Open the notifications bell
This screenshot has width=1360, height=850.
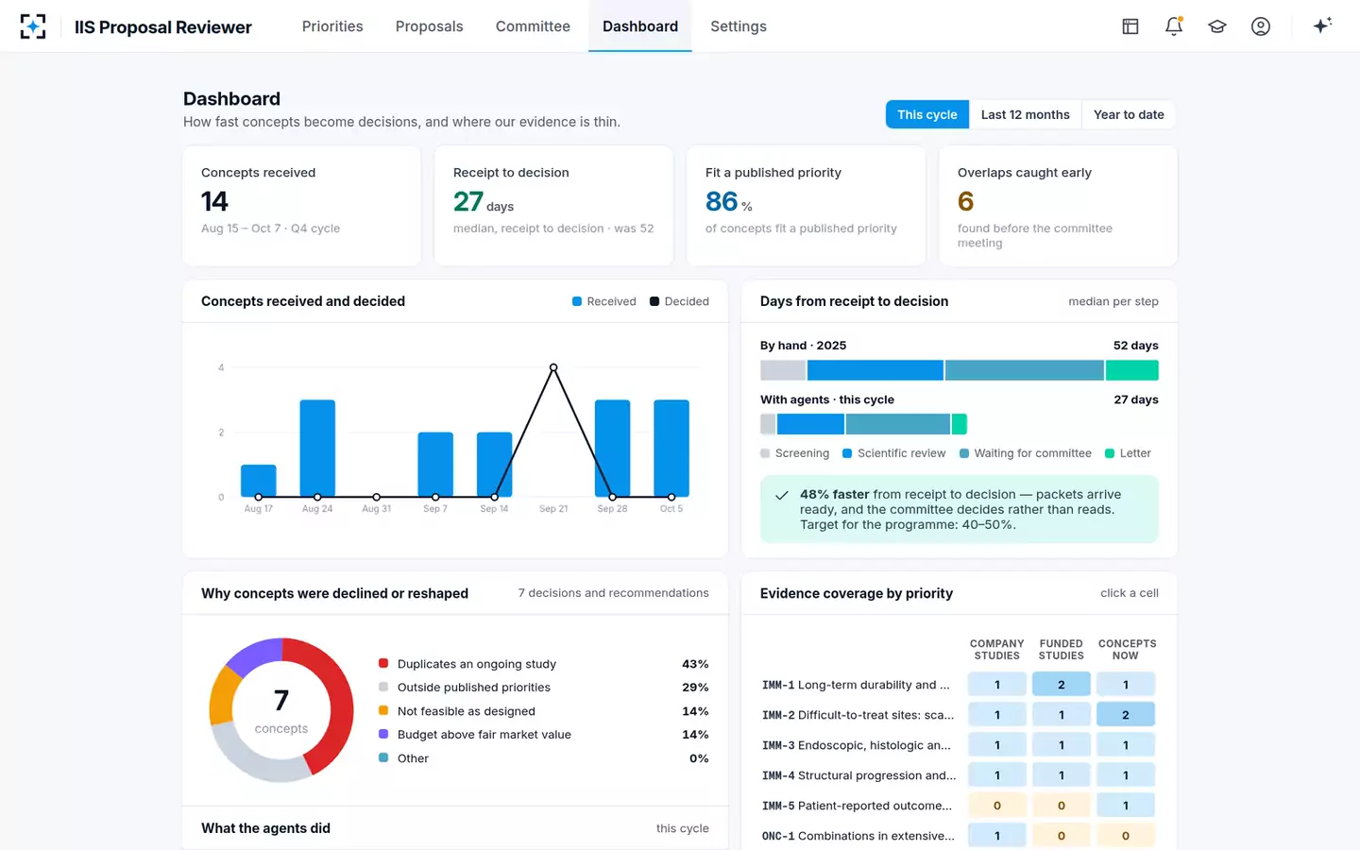[1174, 26]
